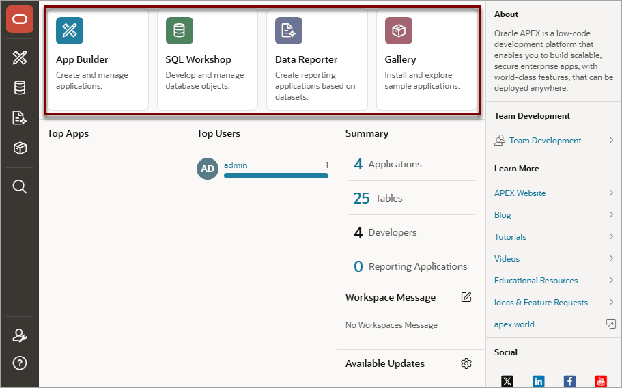
Task: Open the admin user link
Action: tap(236, 165)
